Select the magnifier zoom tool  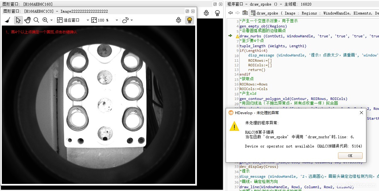(36, 20)
